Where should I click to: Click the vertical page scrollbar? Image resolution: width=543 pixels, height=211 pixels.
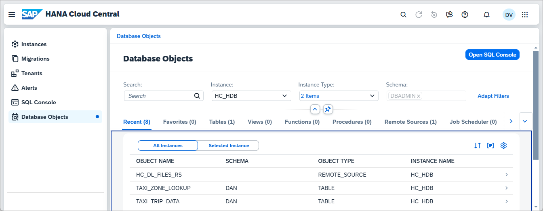[536, 105]
